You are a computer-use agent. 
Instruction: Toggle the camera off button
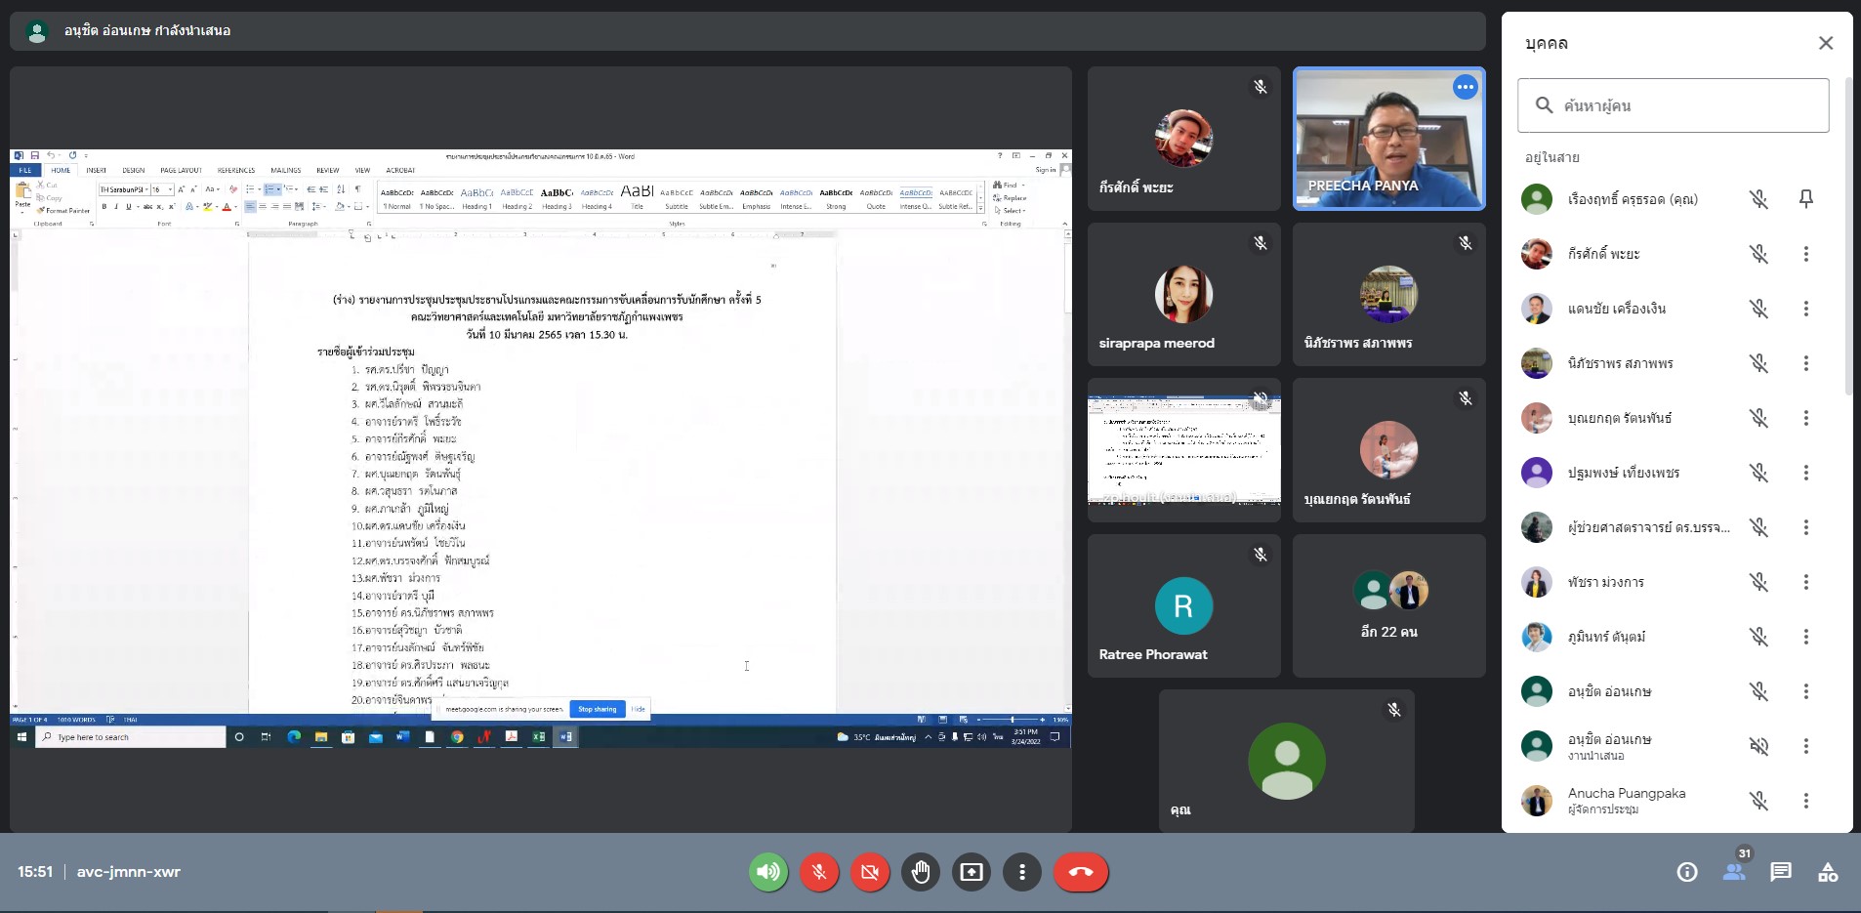tap(870, 872)
